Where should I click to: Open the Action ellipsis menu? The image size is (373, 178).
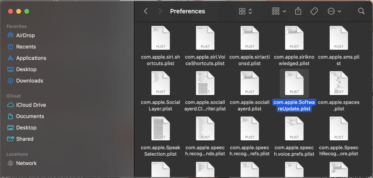tap(334, 11)
